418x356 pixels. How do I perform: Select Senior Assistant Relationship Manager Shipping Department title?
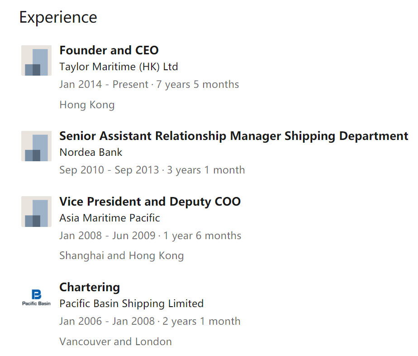(234, 136)
